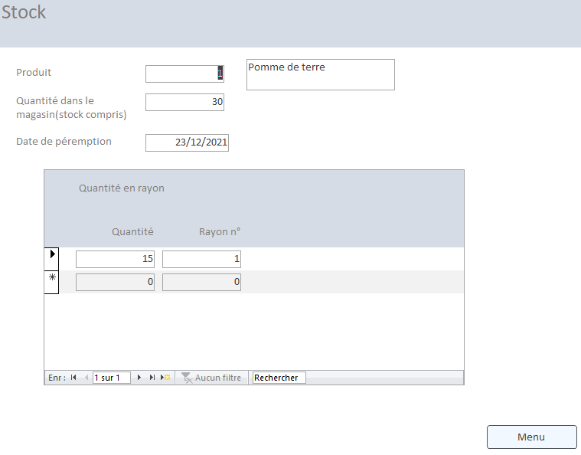Screen dimensions: 581x455
Task: Click the new-row Rayon n° cell showing 0
Action: (x=201, y=282)
